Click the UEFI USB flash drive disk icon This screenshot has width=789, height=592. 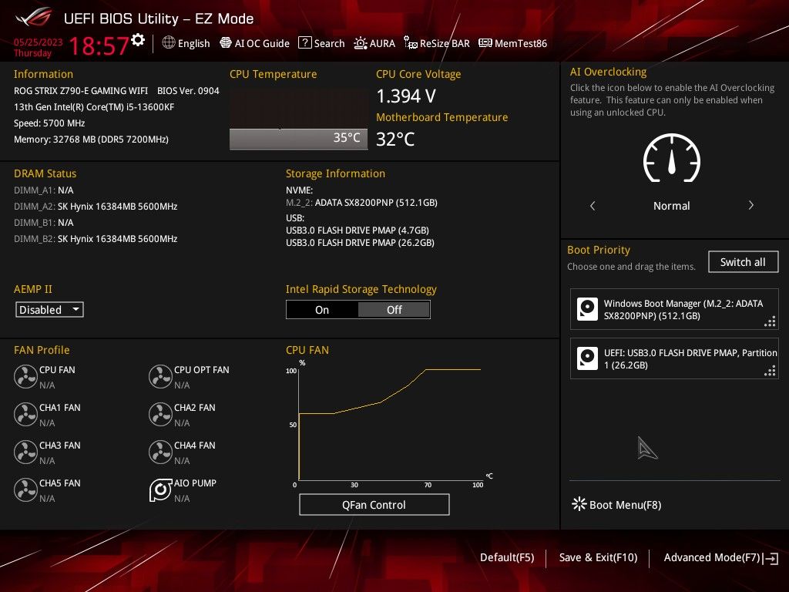587,358
